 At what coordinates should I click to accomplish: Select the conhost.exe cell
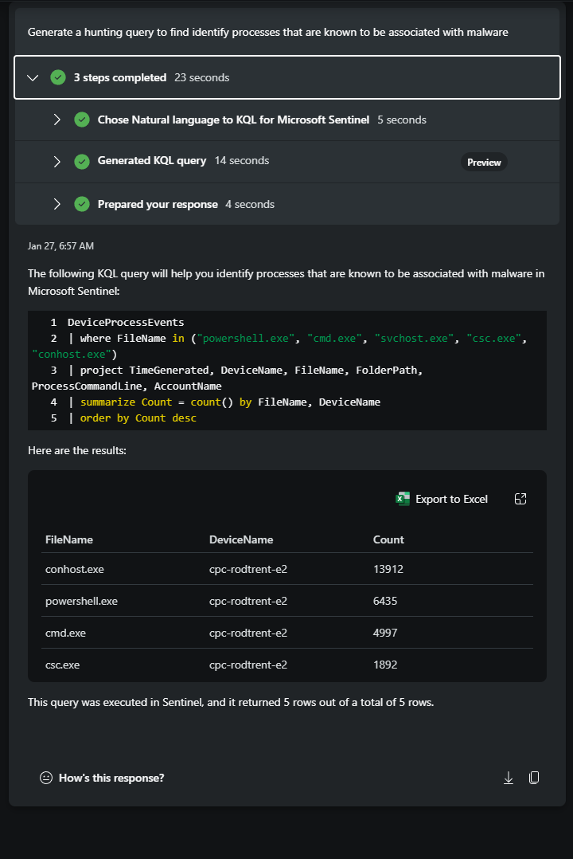tap(75, 569)
